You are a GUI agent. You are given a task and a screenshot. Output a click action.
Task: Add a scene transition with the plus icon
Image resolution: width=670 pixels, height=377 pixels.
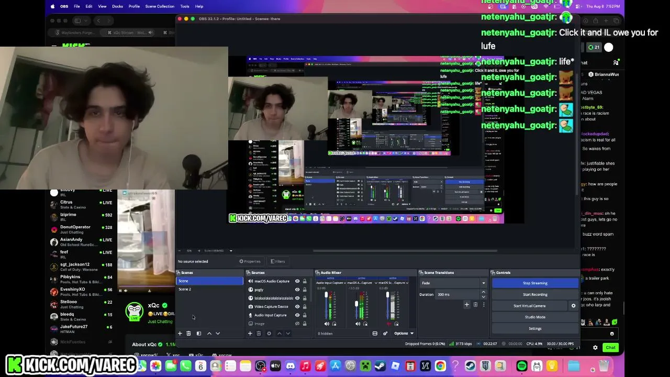(x=466, y=305)
